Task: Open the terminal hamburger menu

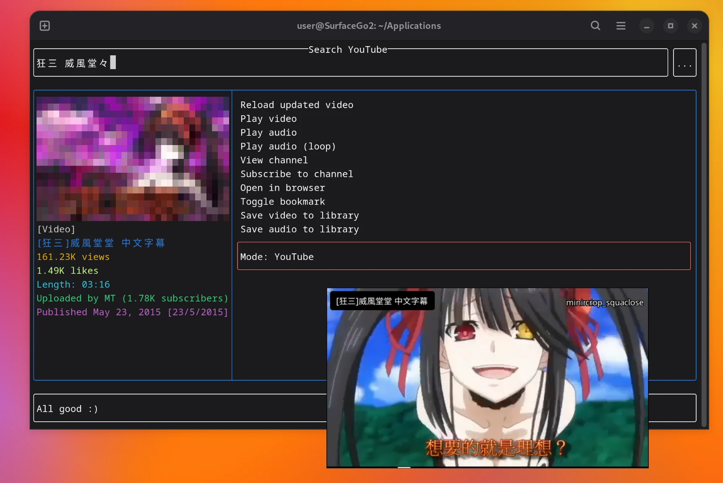Action: tap(621, 26)
